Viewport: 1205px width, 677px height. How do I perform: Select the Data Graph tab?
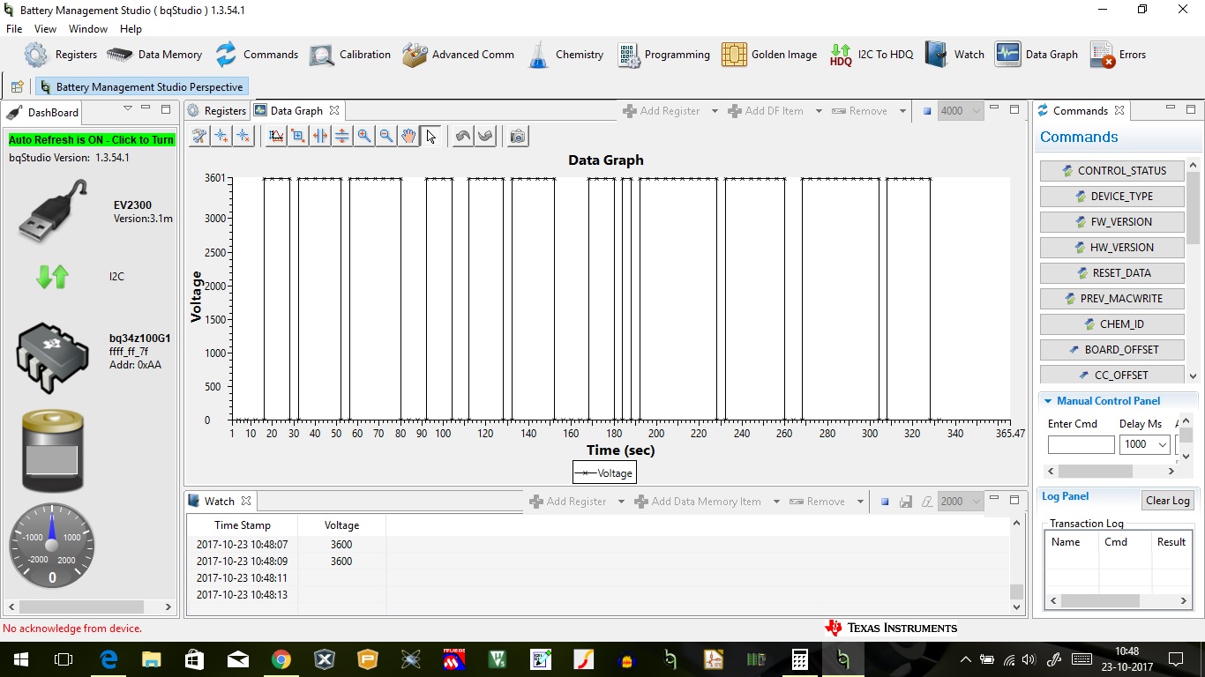tap(296, 111)
